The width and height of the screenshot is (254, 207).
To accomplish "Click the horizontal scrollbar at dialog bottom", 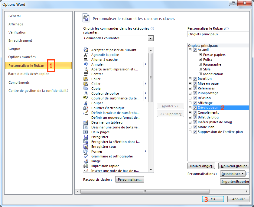I will click(145, 191).
